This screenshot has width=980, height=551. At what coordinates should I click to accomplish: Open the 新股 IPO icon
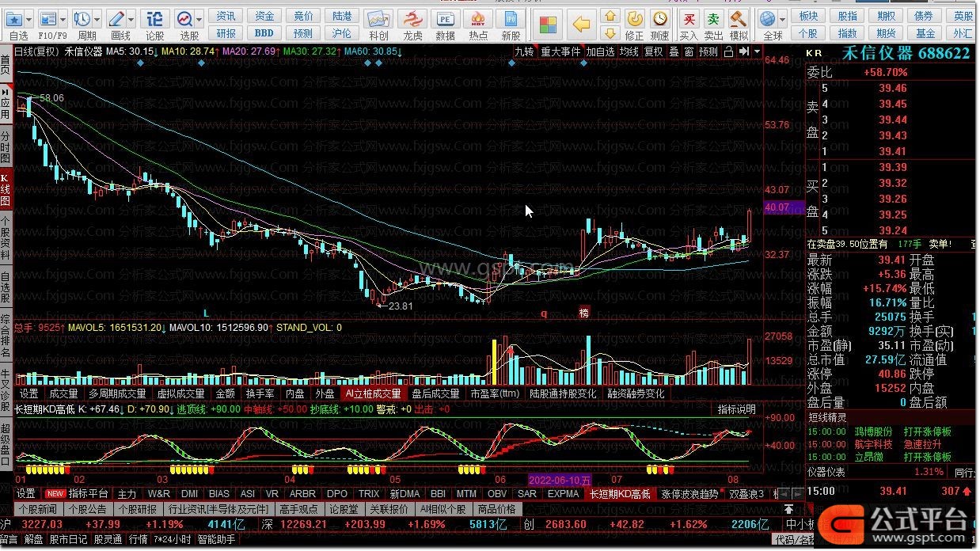click(511, 19)
